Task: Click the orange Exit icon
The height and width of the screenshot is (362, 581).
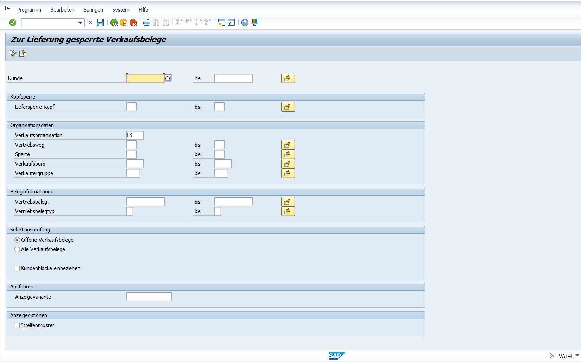Action: [124, 23]
